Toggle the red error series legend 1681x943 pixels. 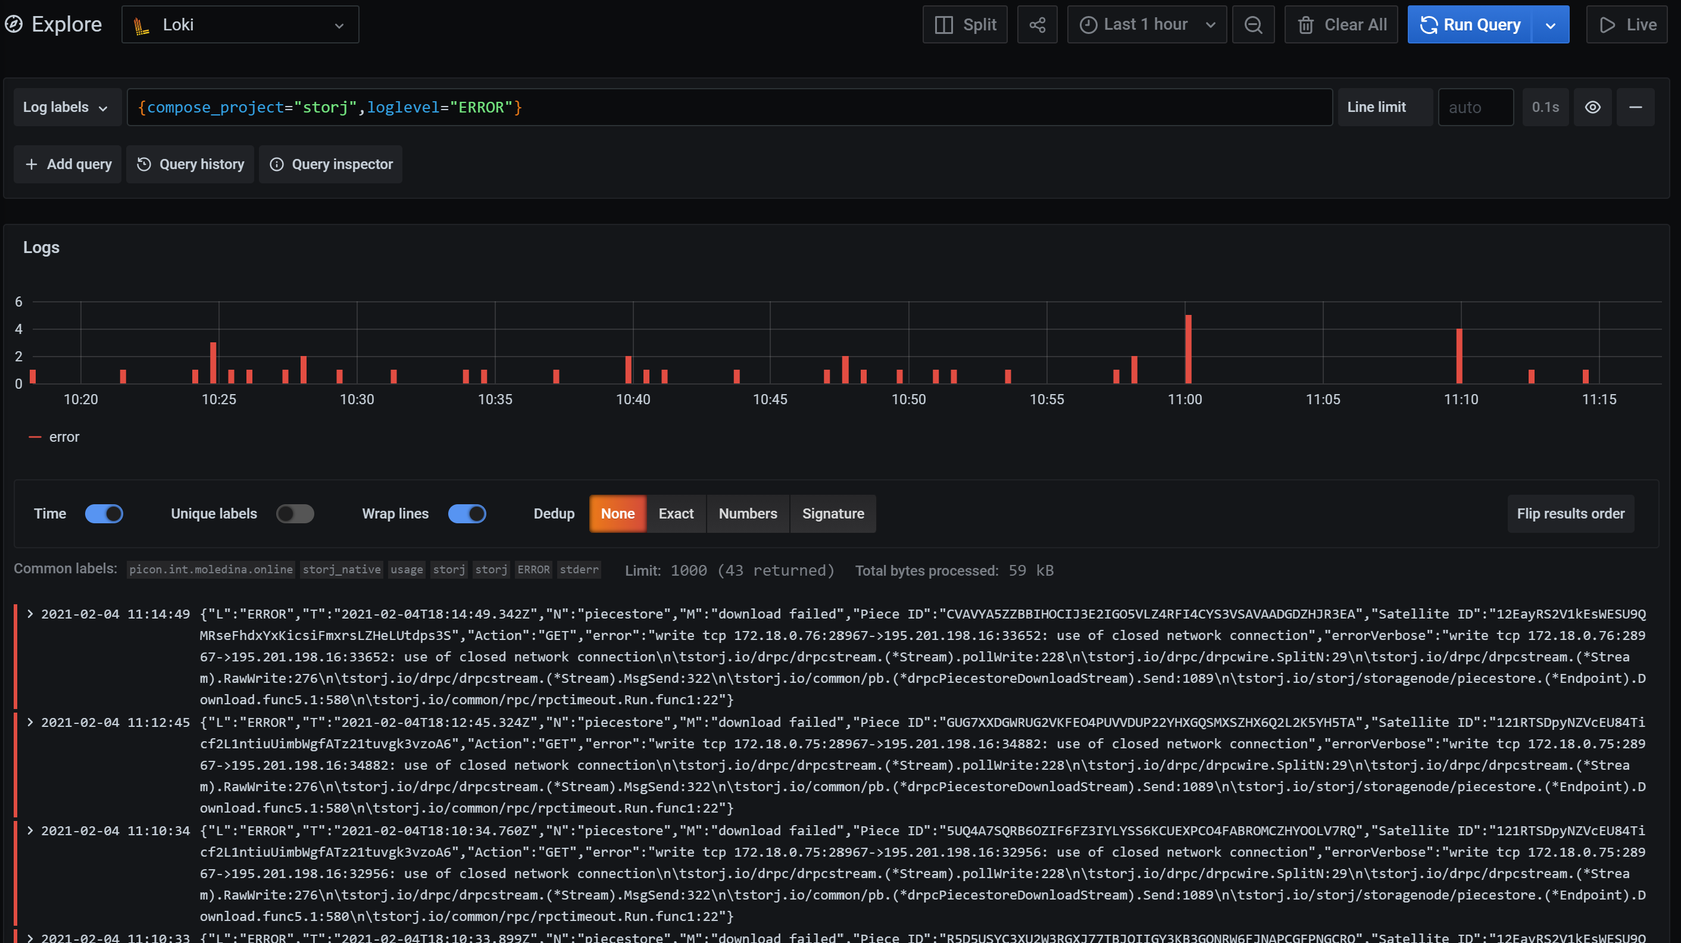[x=64, y=437]
